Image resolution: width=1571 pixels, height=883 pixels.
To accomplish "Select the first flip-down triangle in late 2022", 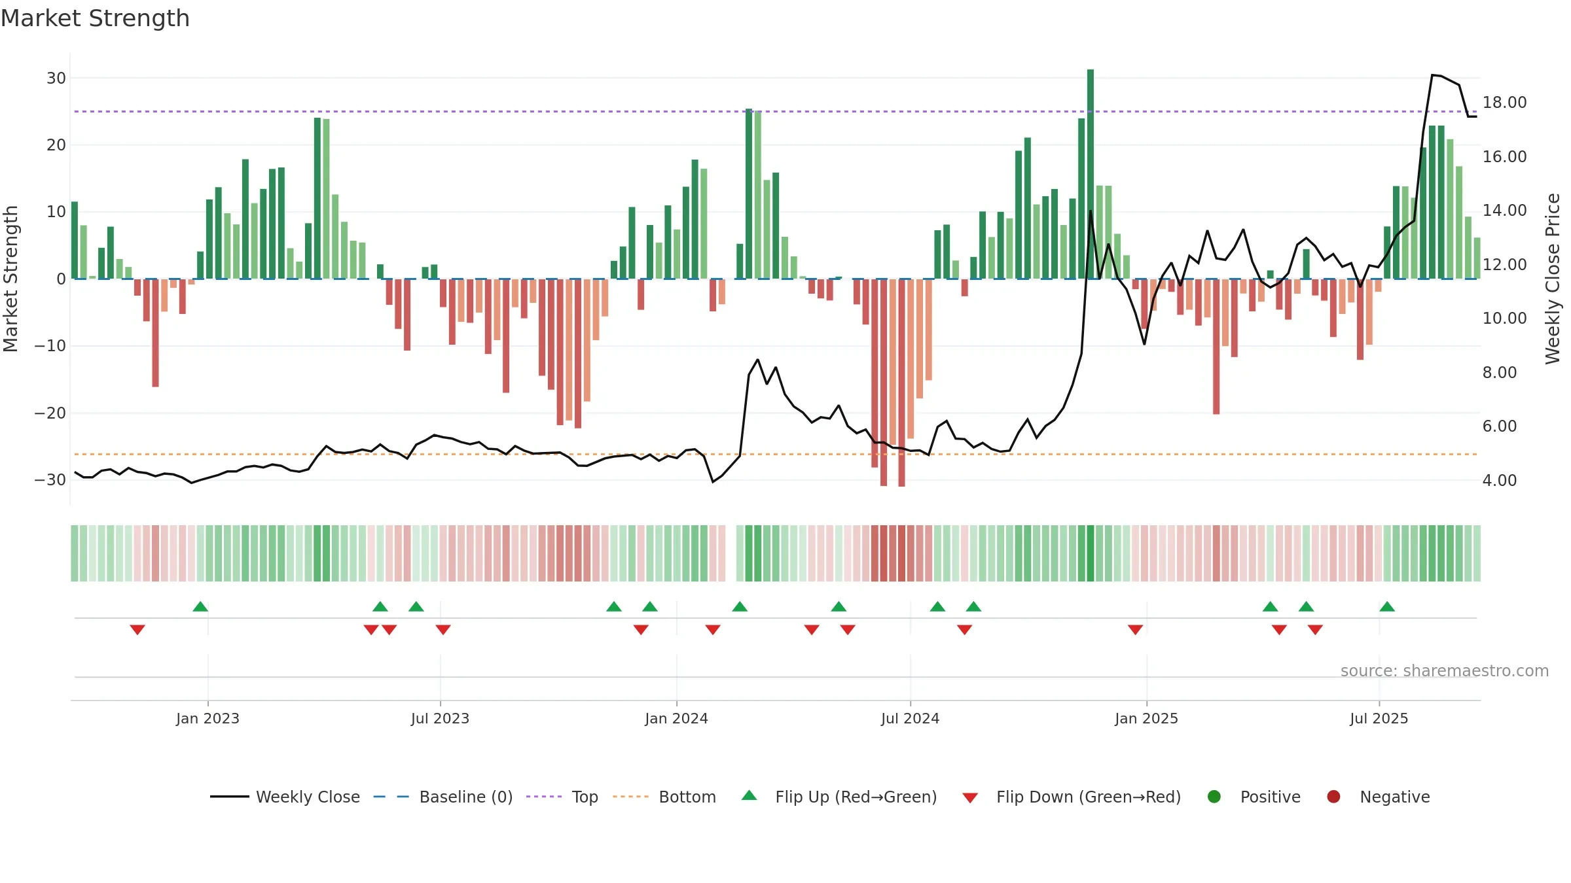I will tap(137, 629).
